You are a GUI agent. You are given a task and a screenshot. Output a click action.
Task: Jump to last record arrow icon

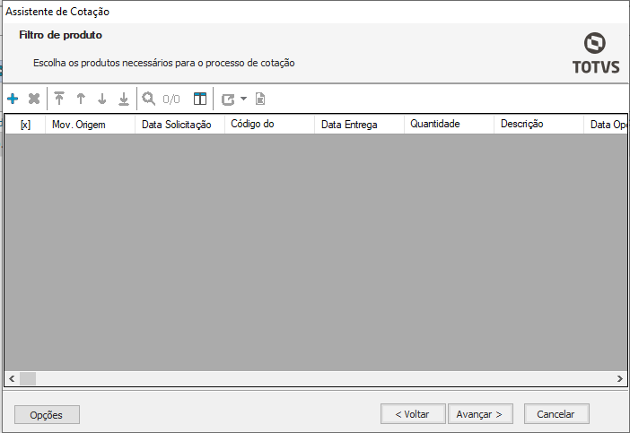[124, 99]
